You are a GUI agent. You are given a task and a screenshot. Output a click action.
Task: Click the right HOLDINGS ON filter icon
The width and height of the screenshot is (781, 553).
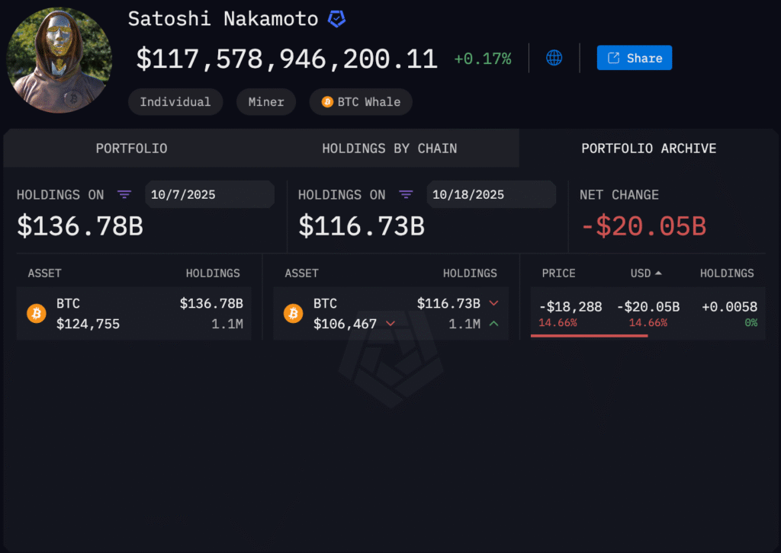[x=406, y=195]
